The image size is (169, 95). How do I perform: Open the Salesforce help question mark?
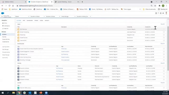coord(158,13)
